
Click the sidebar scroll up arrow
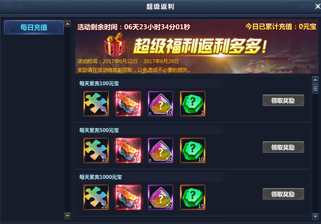coord(67,24)
